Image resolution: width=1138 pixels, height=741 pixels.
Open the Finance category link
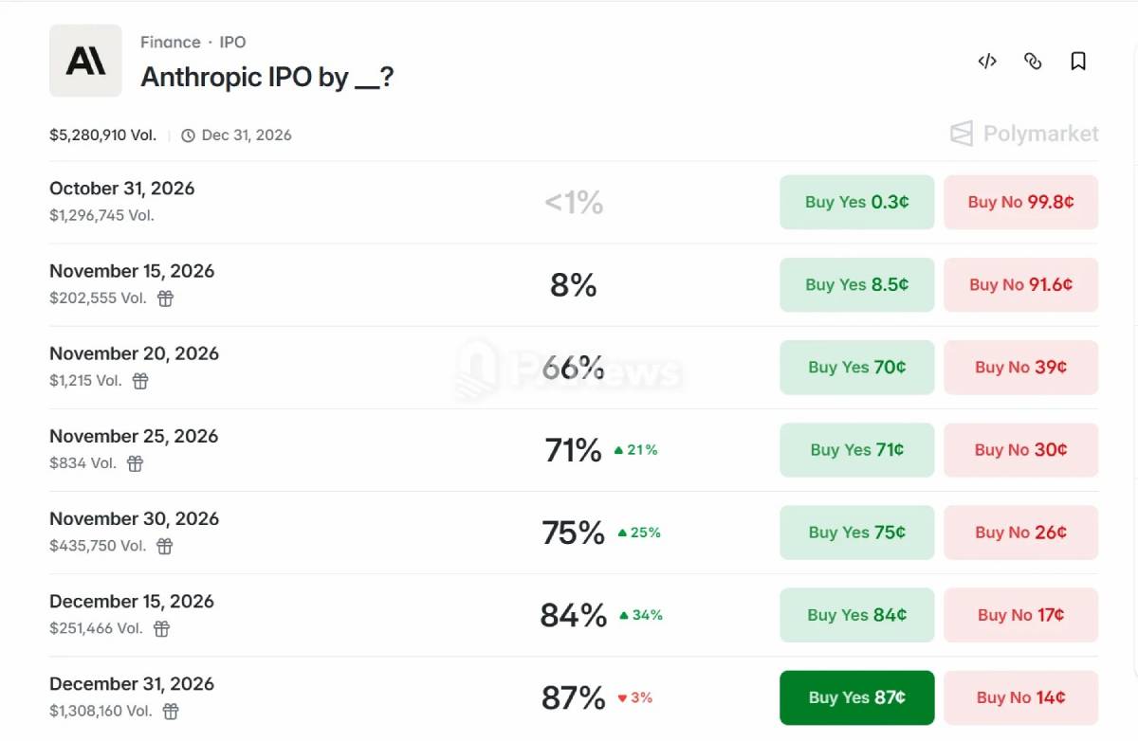[171, 43]
